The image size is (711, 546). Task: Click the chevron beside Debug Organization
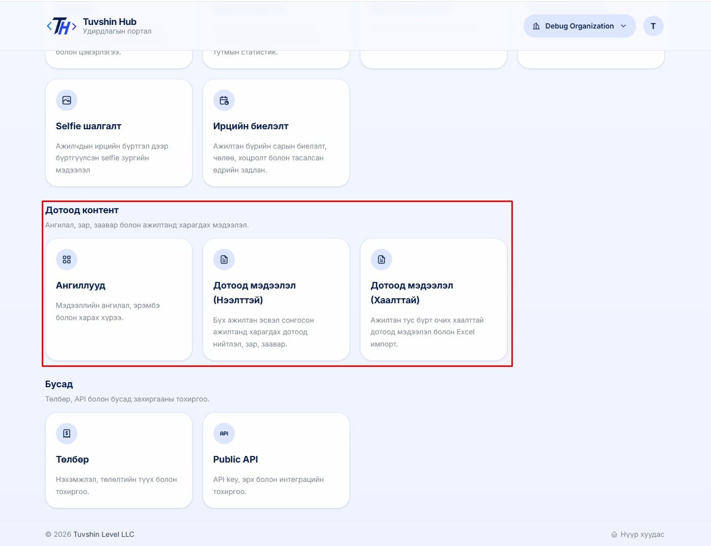coord(623,26)
